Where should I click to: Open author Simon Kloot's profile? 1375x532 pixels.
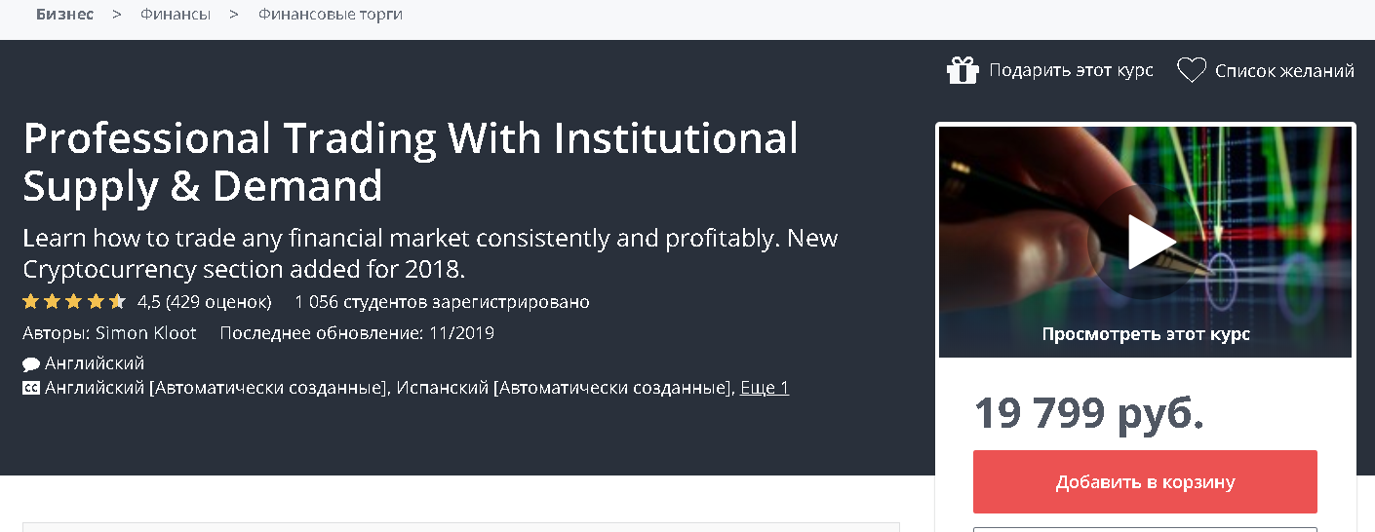[x=146, y=333]
